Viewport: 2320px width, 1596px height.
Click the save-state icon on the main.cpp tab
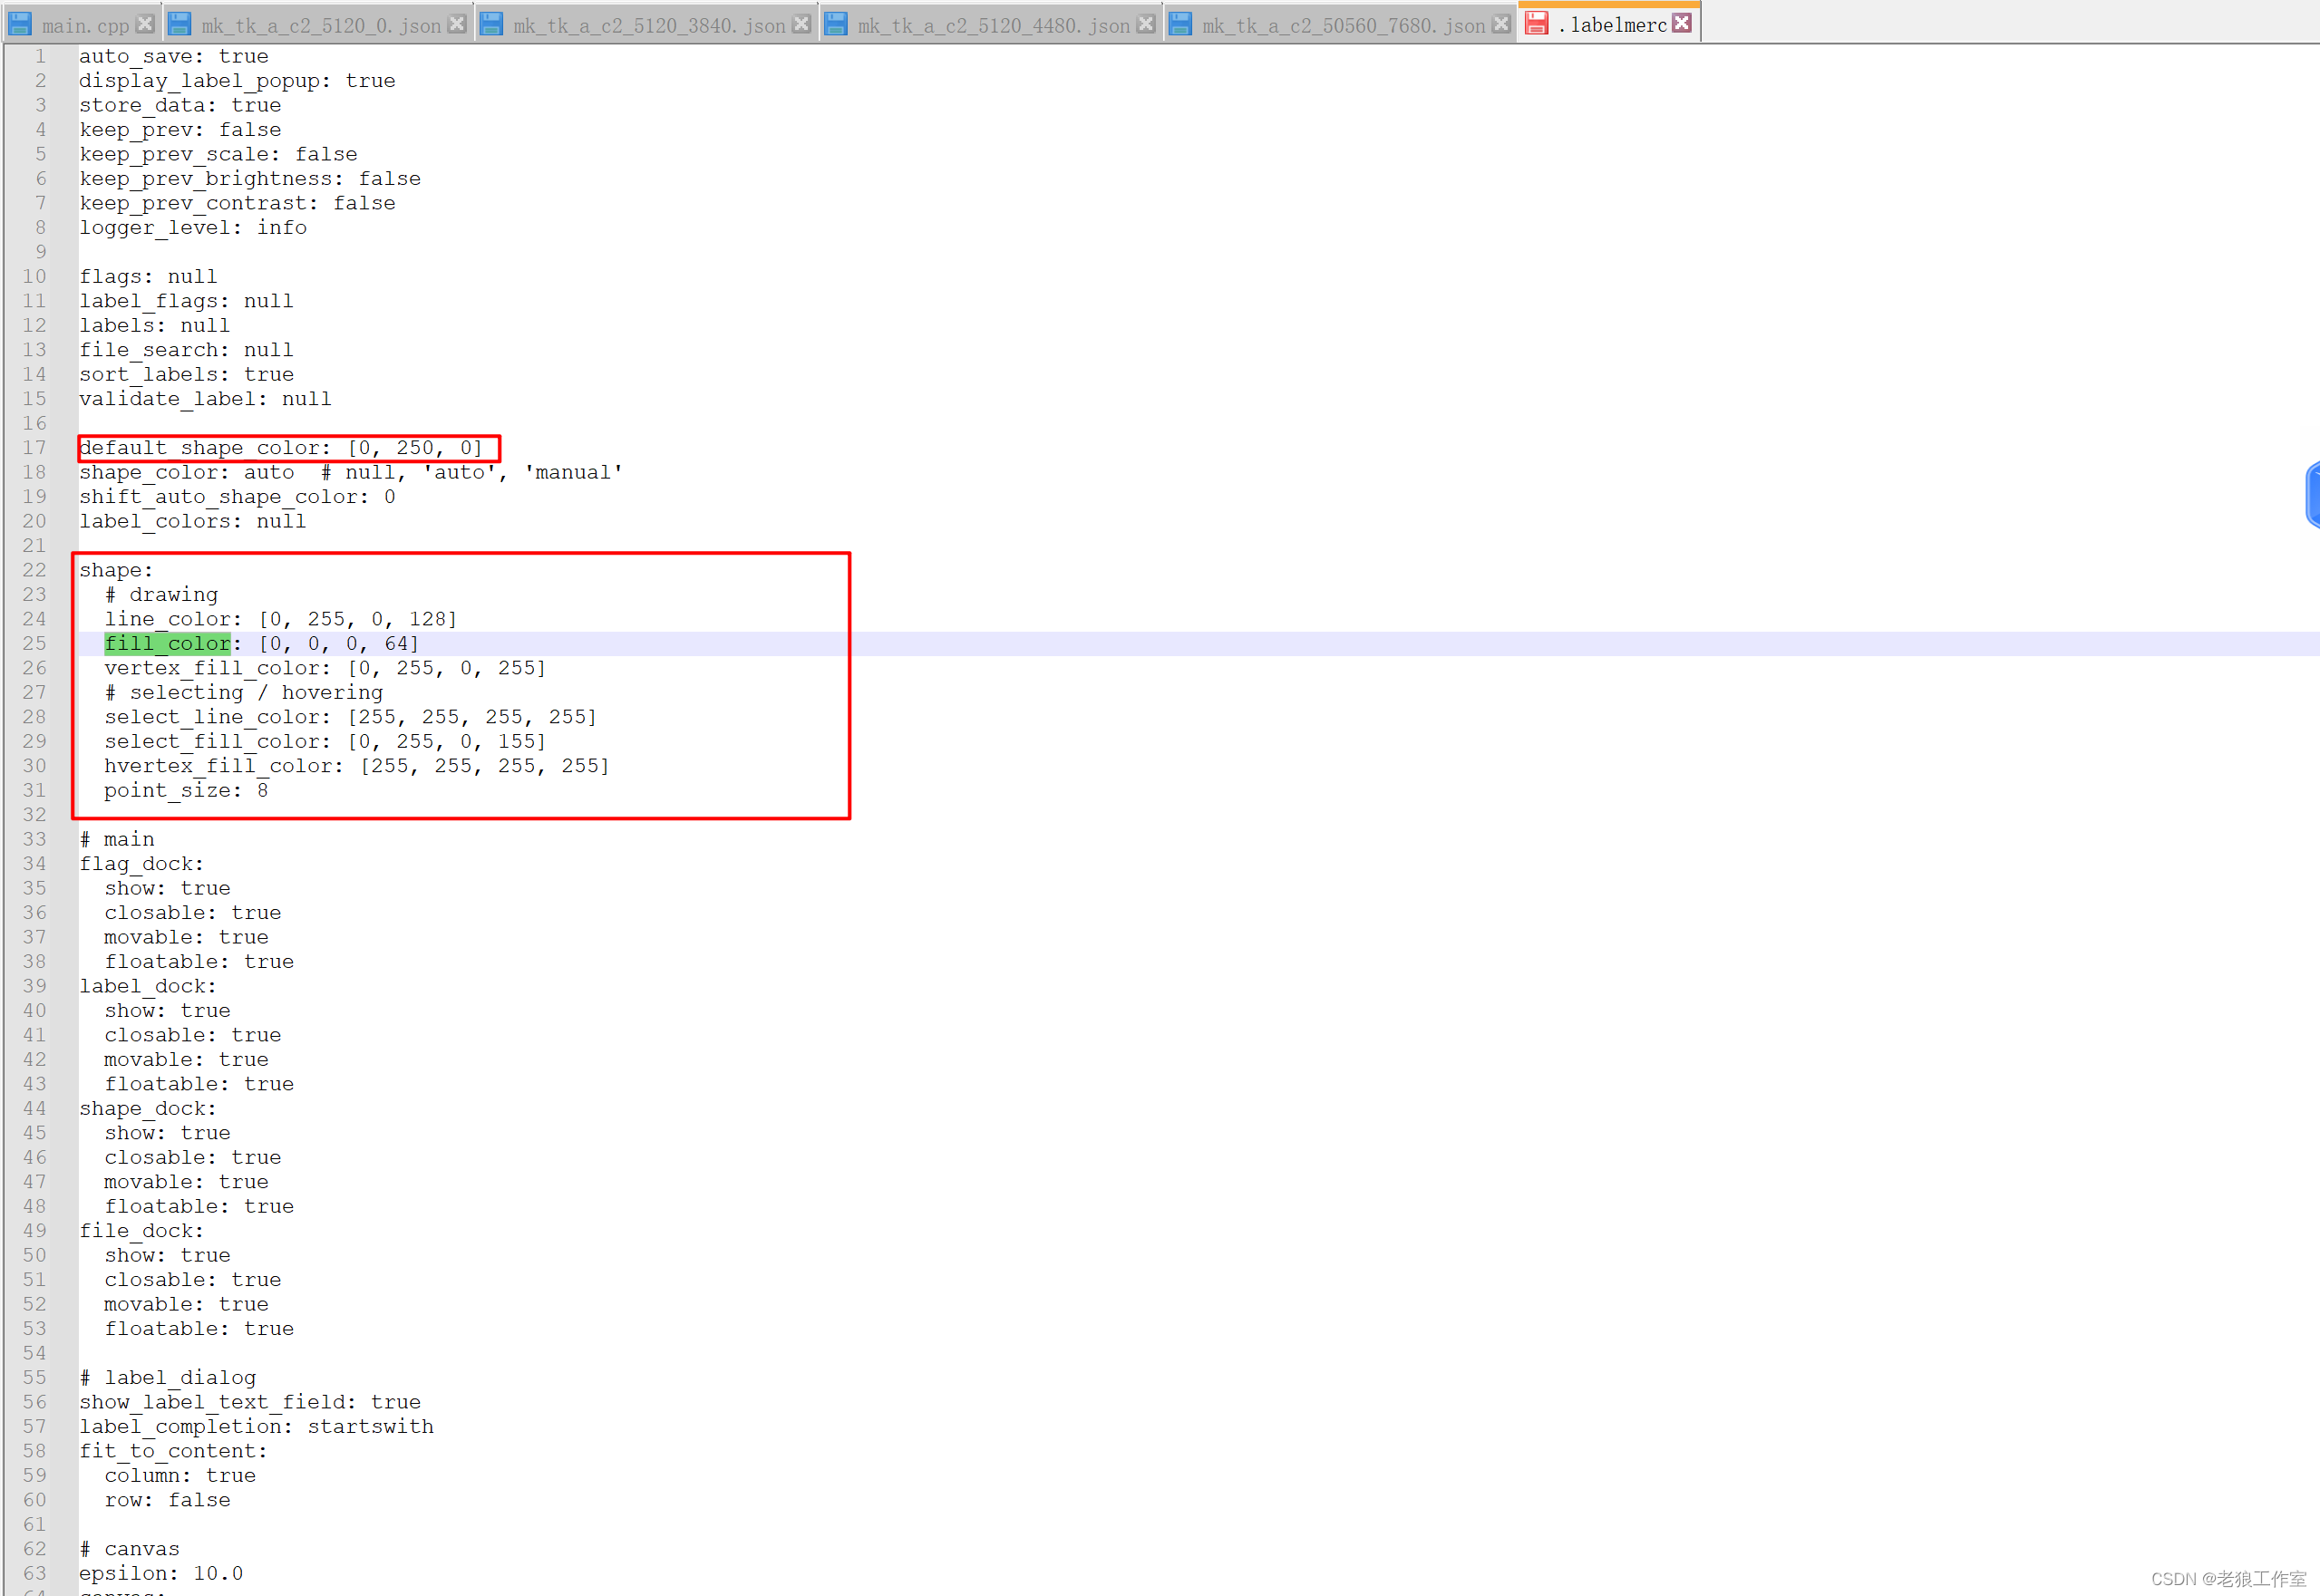click(19, 24)
